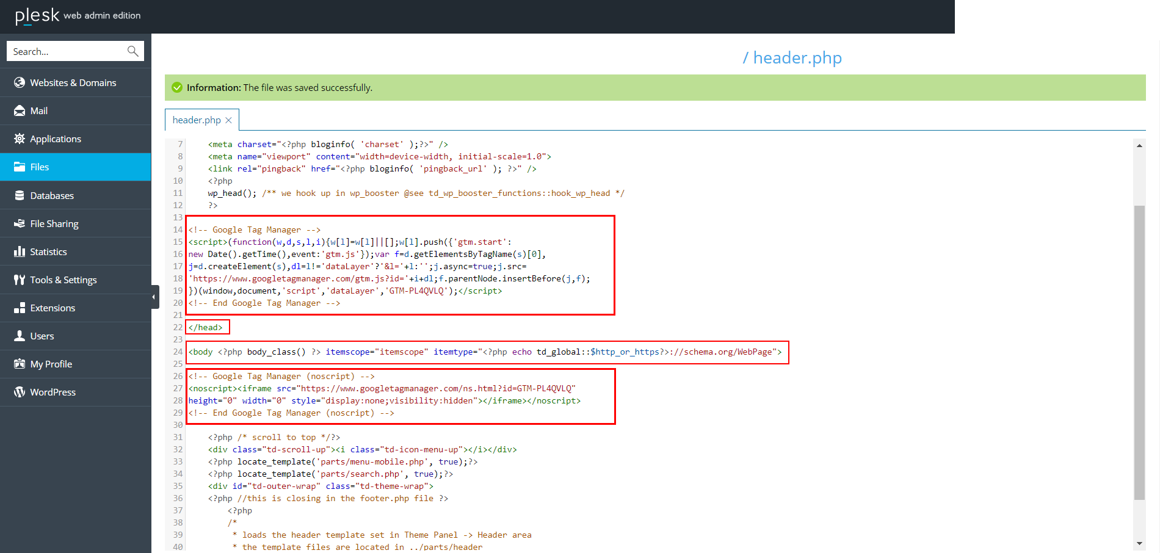Click the 'Google Tag Manager' comment on line 14
The height and width of the screenshot is (553, 1160).
[x=255, y=230]
